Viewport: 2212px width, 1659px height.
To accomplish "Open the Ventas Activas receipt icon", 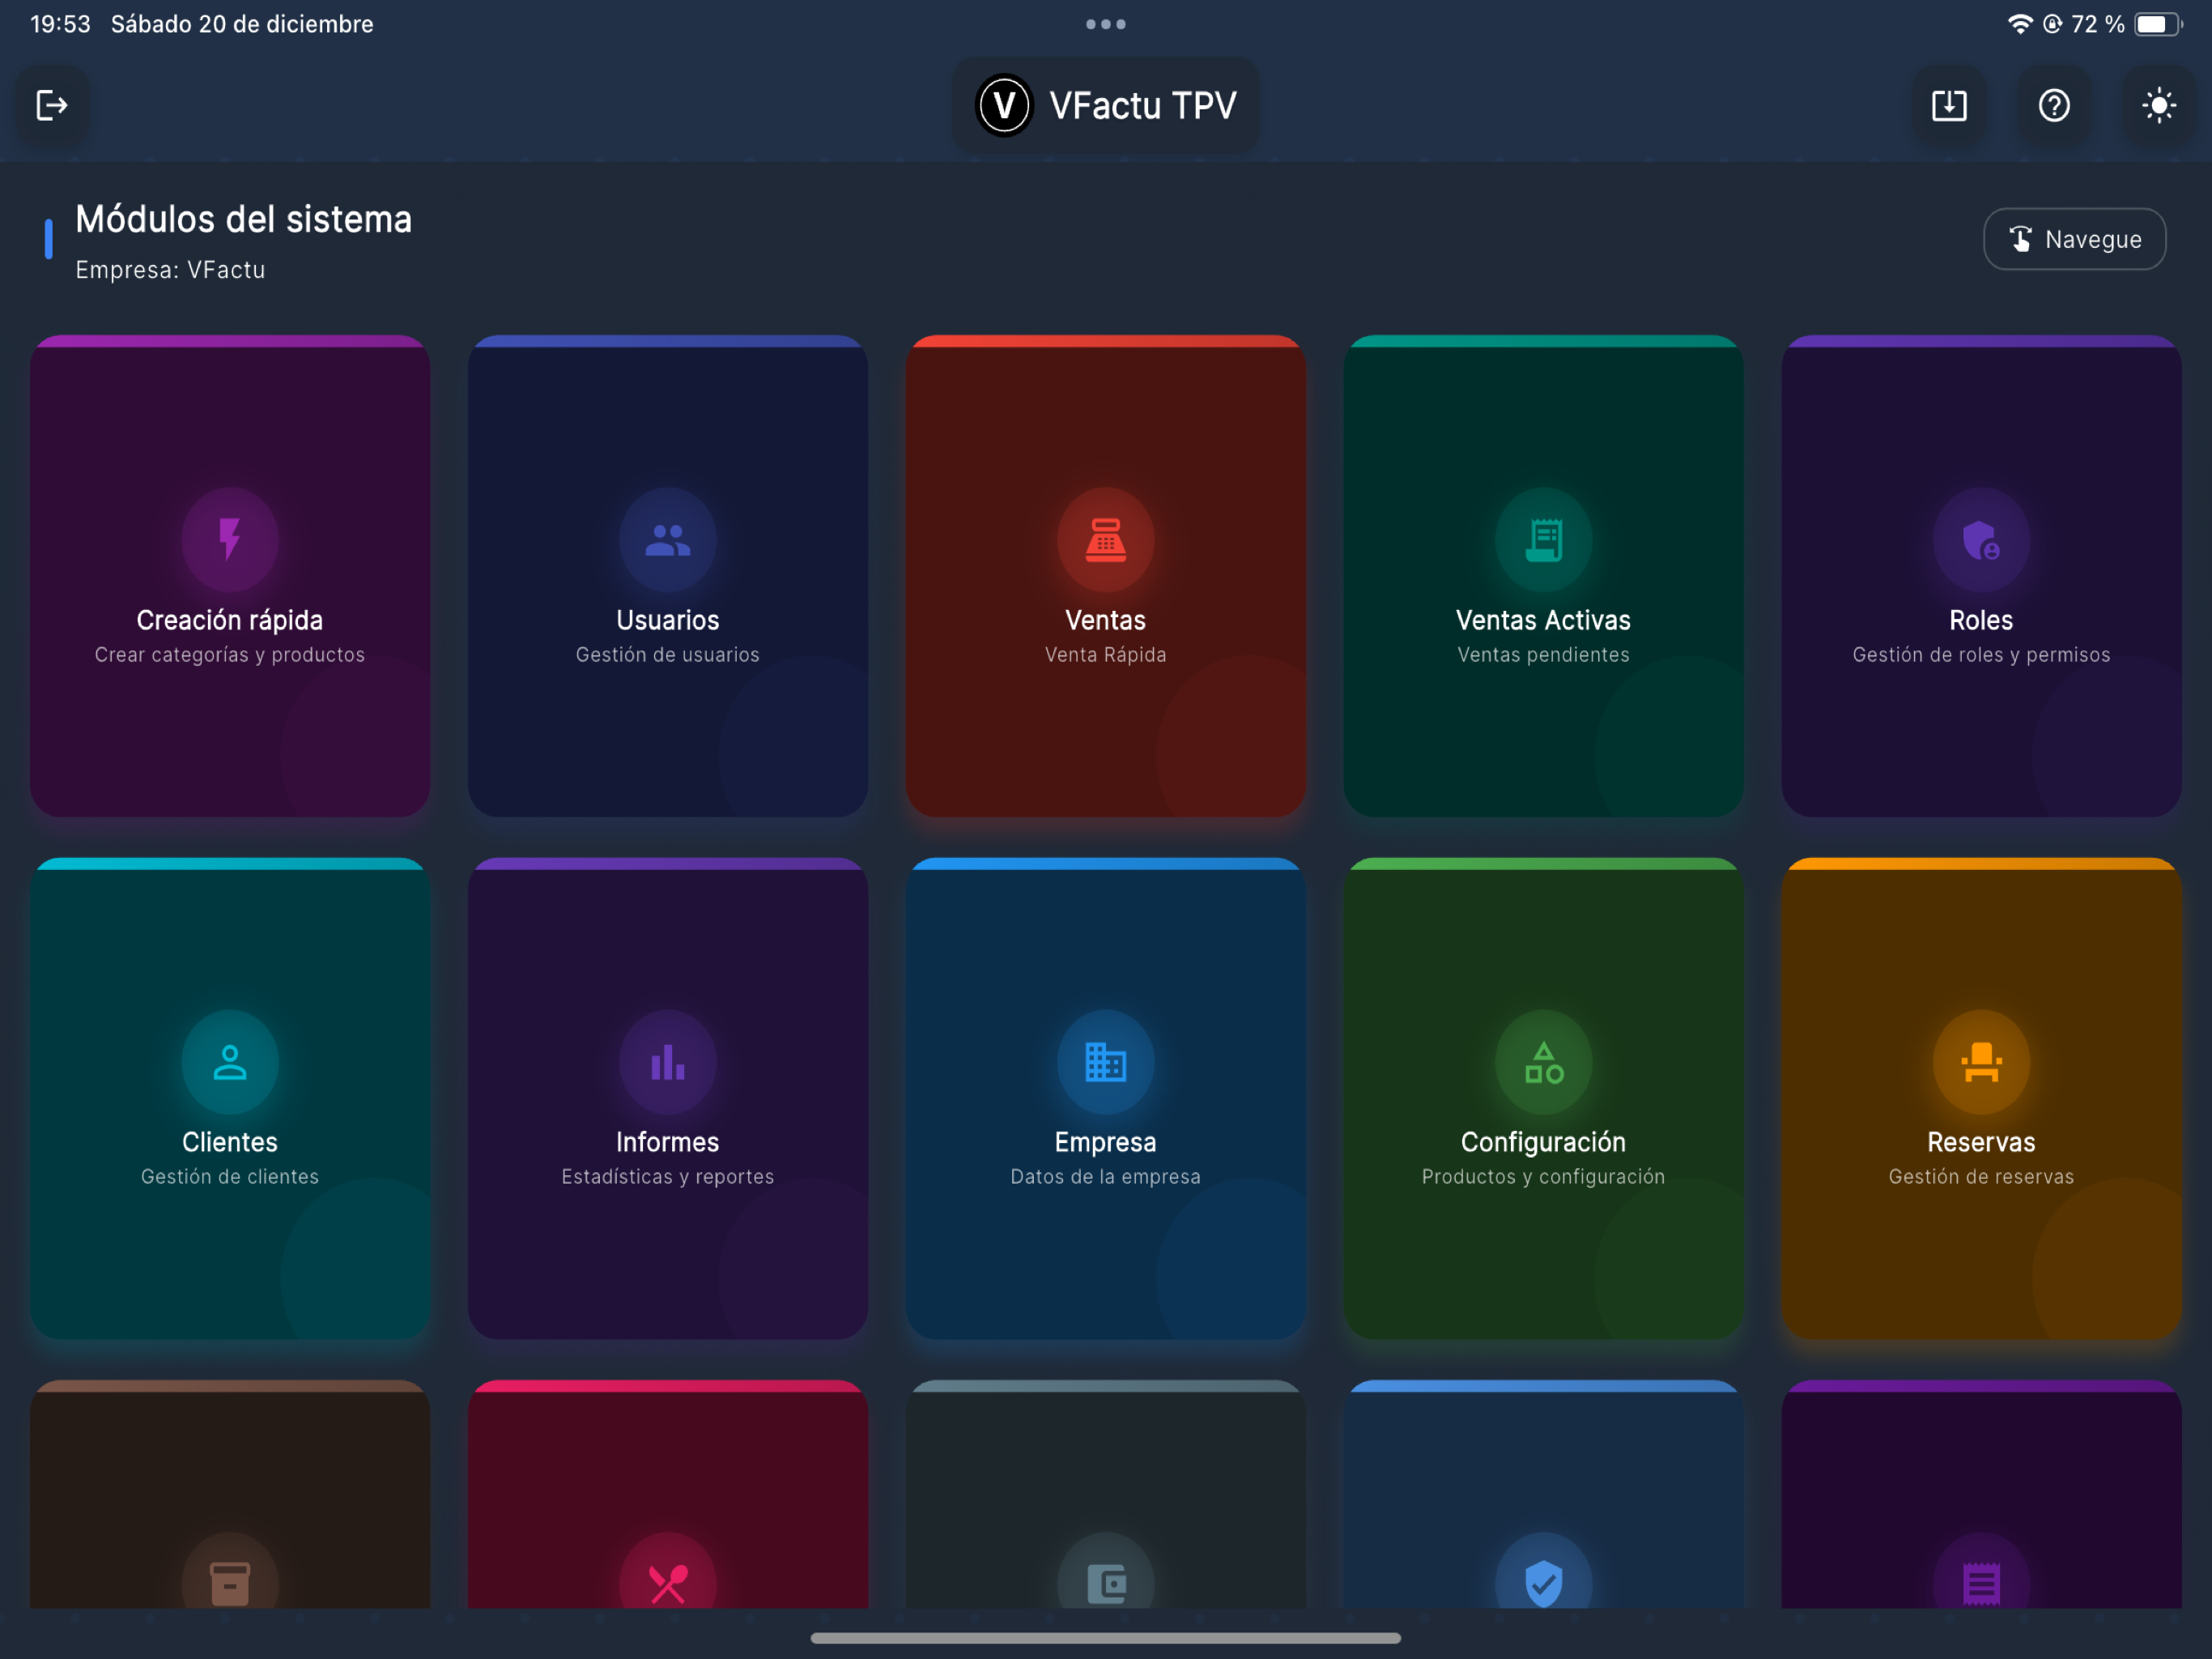I will click(x=1544, y=539).
